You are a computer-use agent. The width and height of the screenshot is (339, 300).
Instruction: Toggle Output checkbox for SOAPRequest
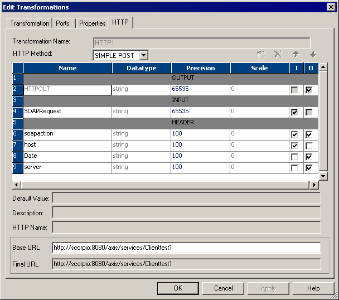click(309, 112)
